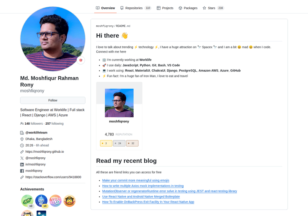Open the README.md file link

123,26
